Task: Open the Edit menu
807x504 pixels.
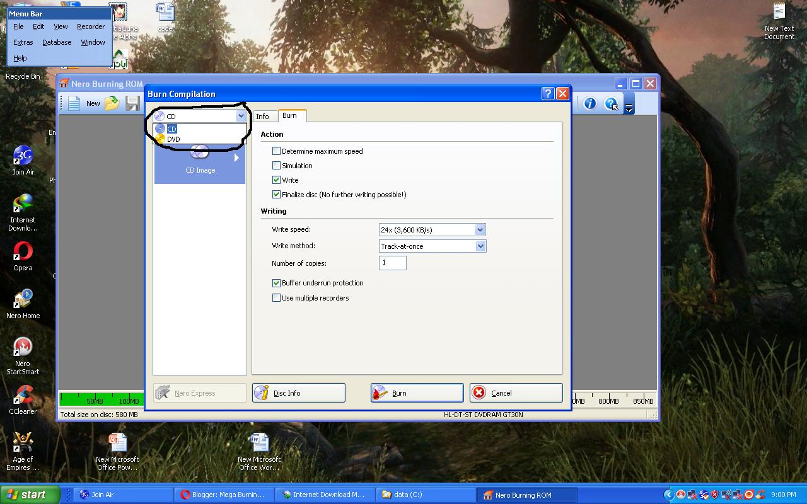Action: click(x=38, y=26)
